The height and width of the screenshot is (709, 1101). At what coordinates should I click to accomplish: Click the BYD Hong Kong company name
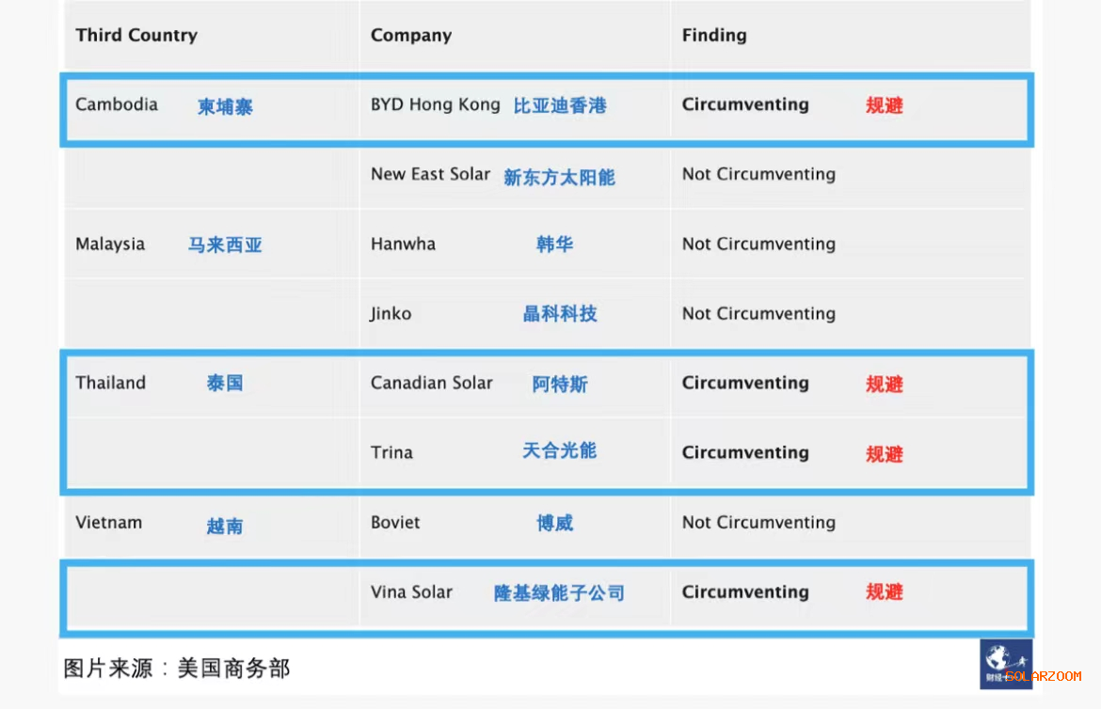click(x=436, y=104)
